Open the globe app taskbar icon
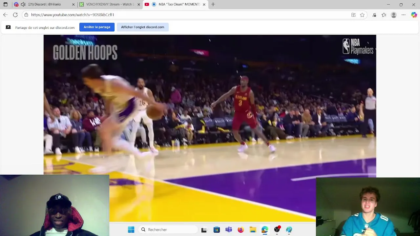The height and width of the screenshot is (236, 420). point(289,230)
